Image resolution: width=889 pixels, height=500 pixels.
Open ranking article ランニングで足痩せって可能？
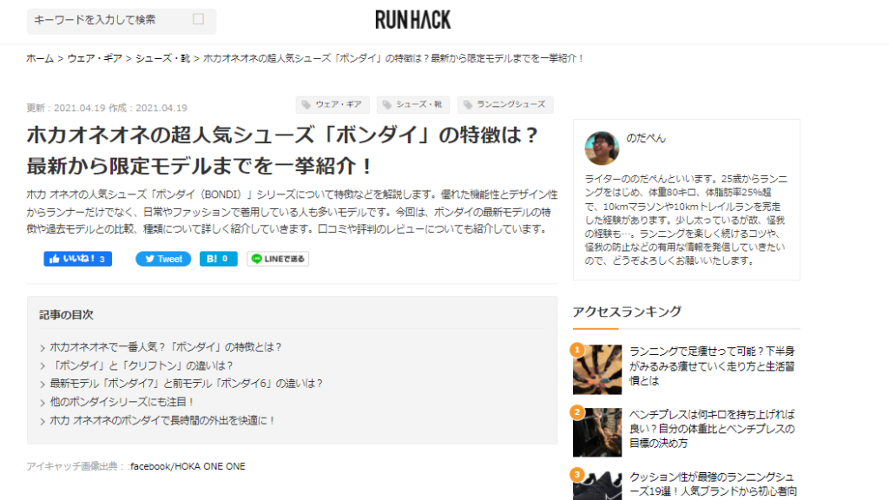(x=712, y=366)
